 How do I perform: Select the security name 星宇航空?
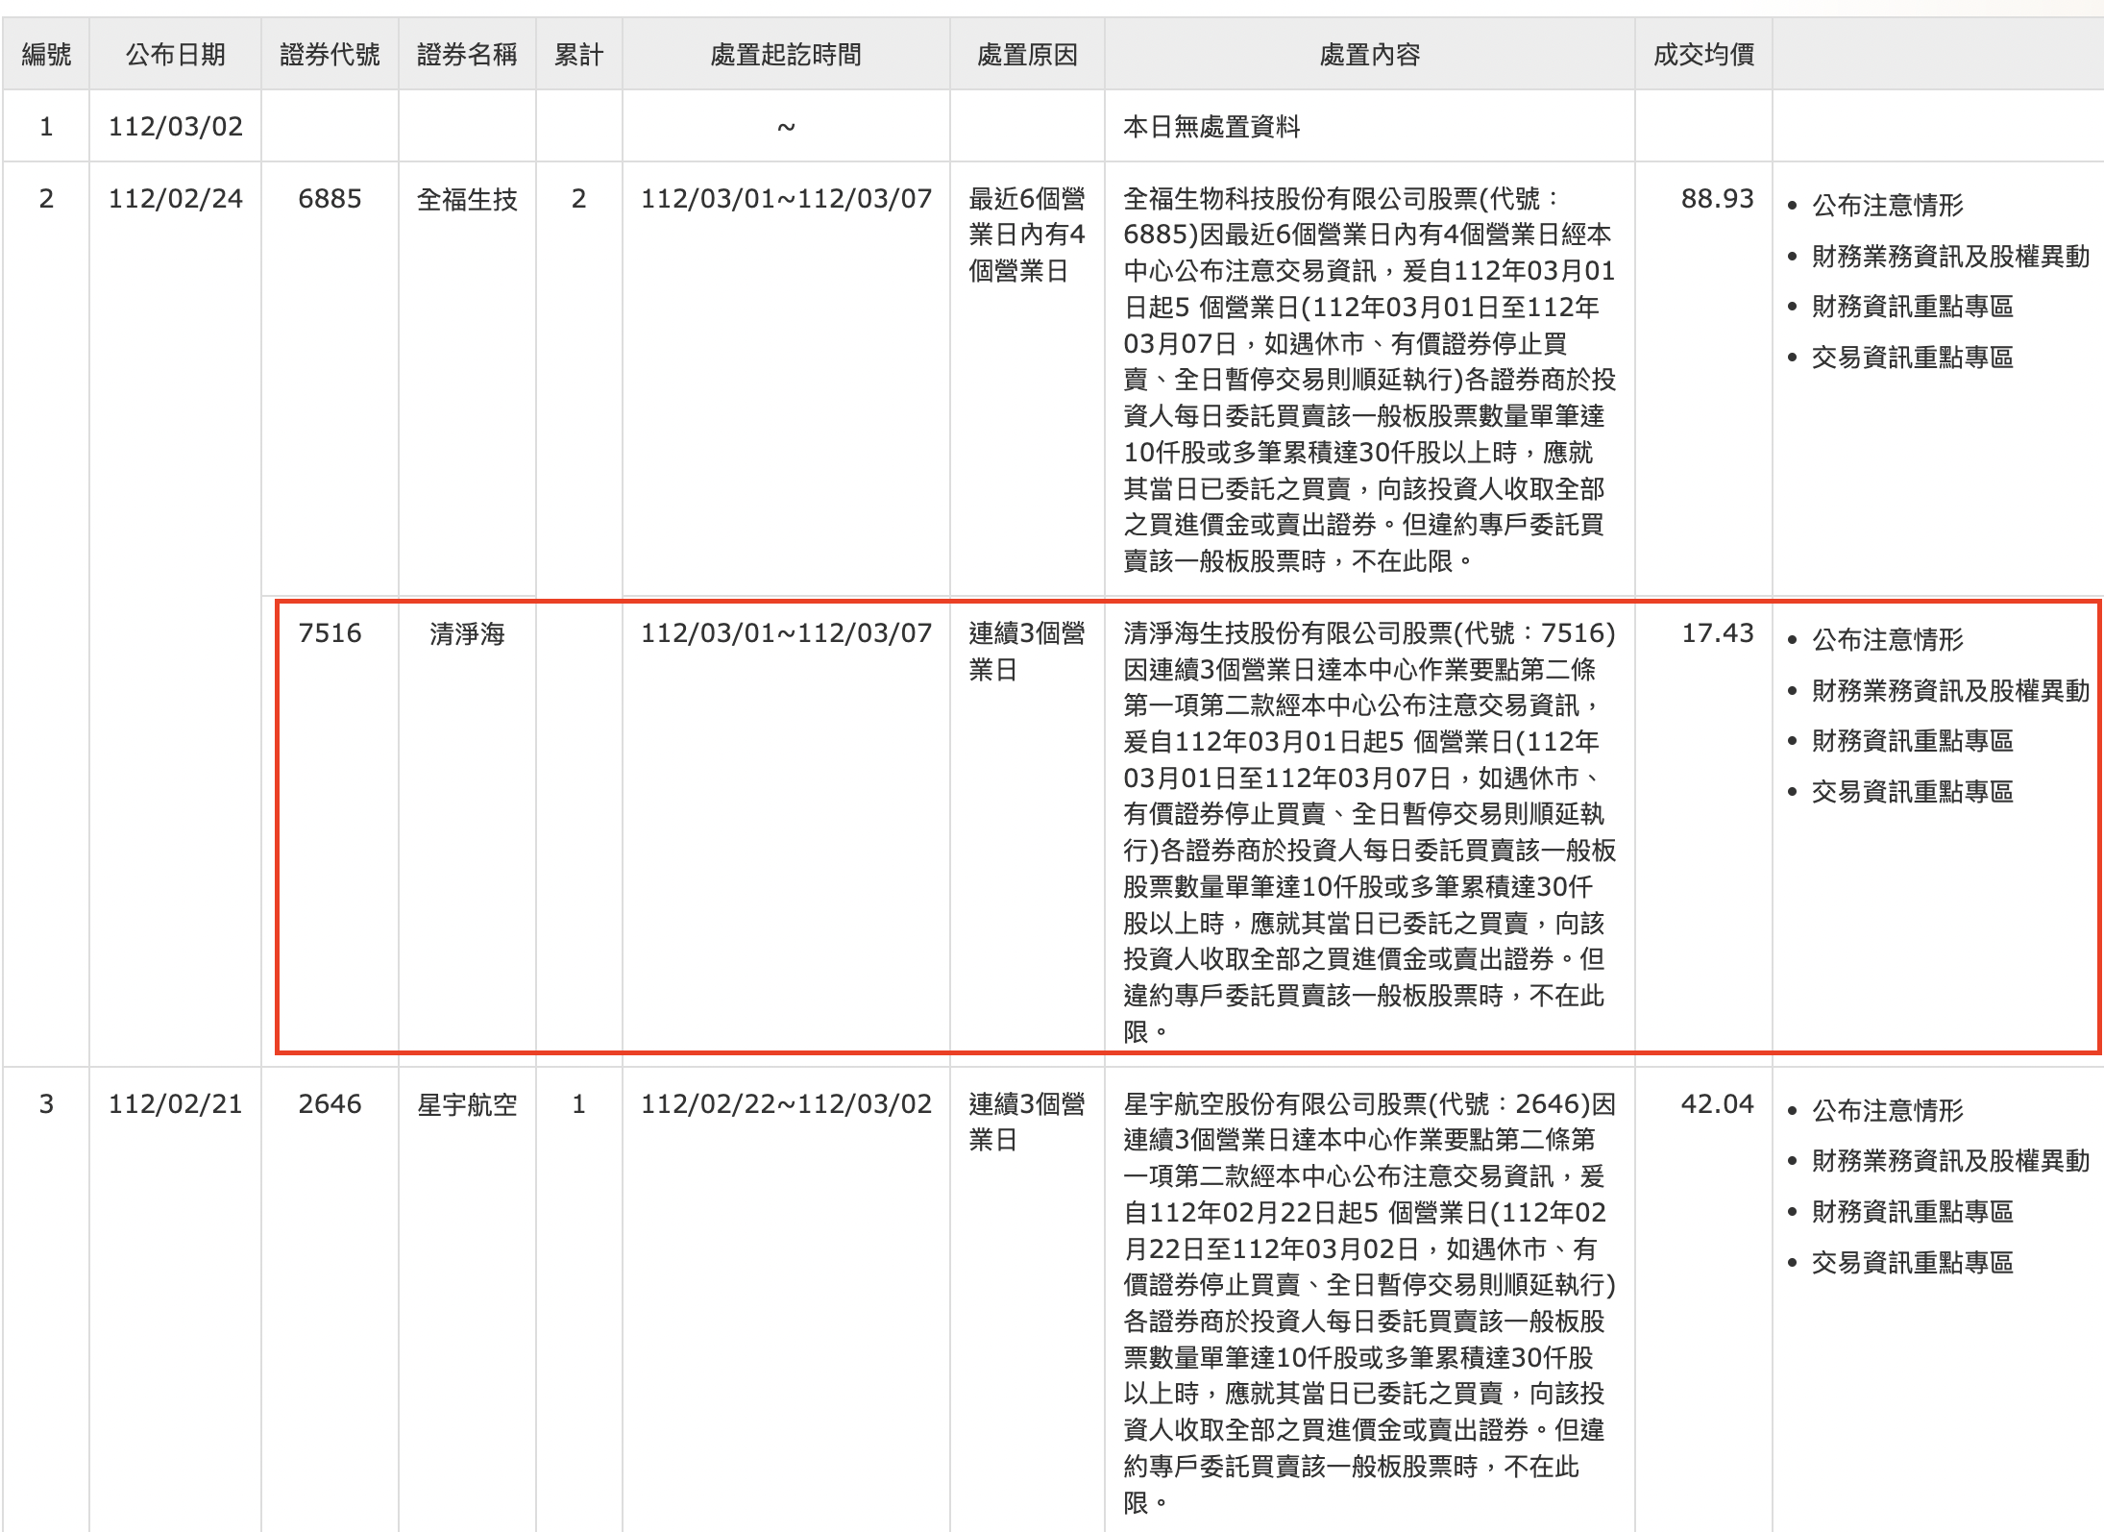pyautogui.click(x=467, y=1104)
